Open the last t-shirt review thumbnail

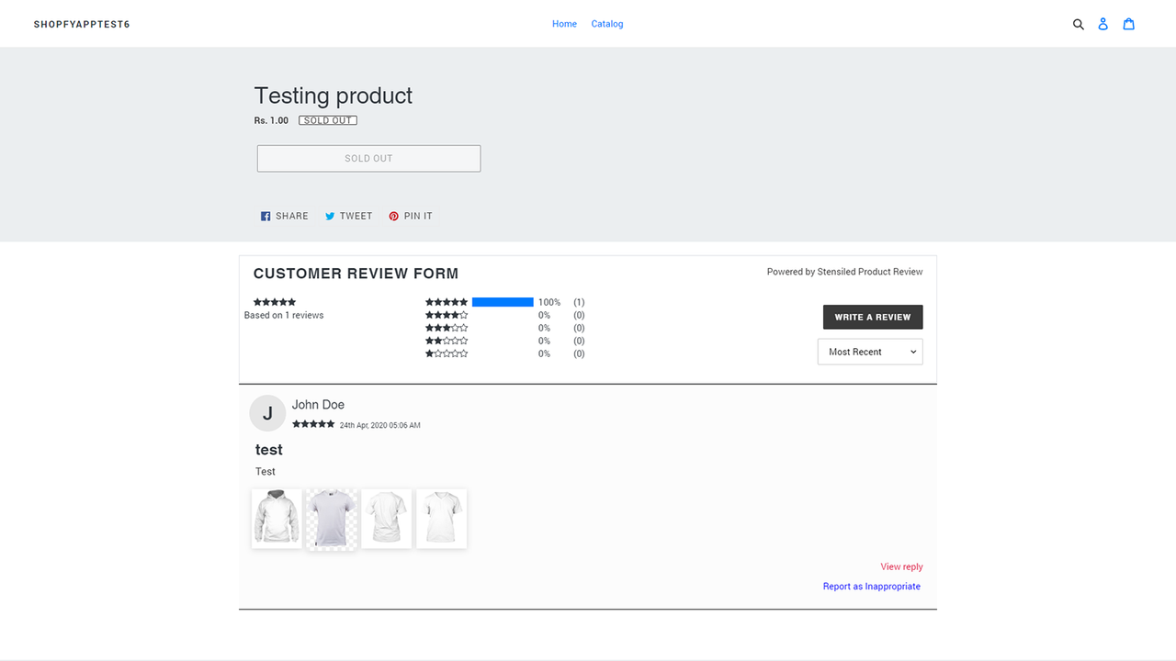coord(441,518)
